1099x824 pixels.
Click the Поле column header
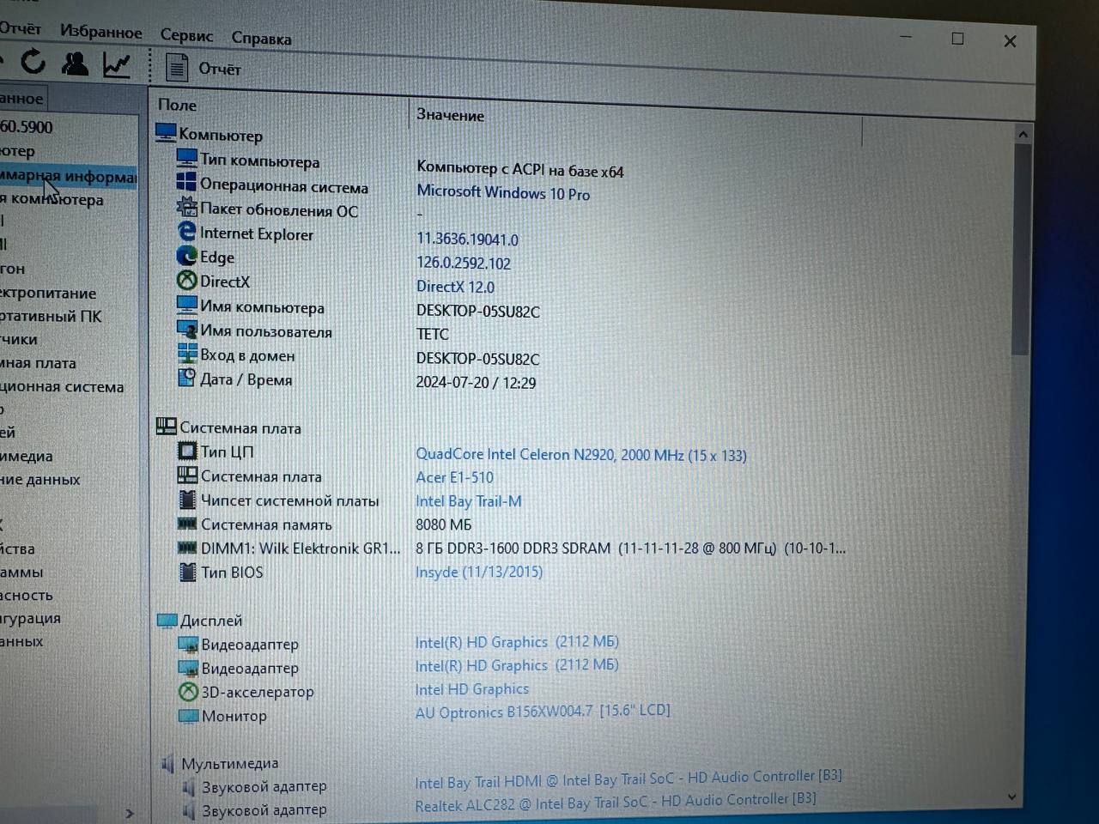177,105
